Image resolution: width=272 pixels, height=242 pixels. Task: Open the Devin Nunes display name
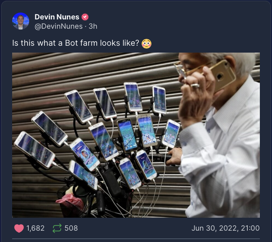57,17
